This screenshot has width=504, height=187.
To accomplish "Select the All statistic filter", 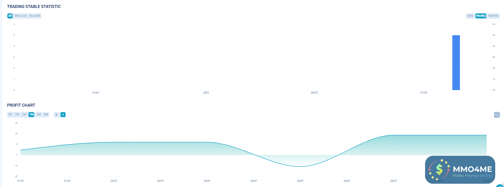I will [x=10, y=16].
